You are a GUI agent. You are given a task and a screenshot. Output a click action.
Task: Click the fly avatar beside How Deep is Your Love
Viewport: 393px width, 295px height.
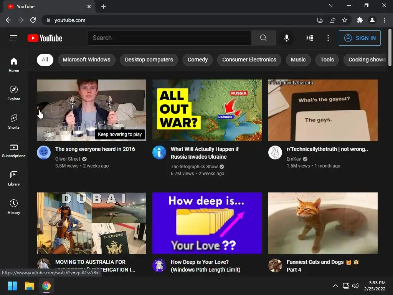point(159,265)
